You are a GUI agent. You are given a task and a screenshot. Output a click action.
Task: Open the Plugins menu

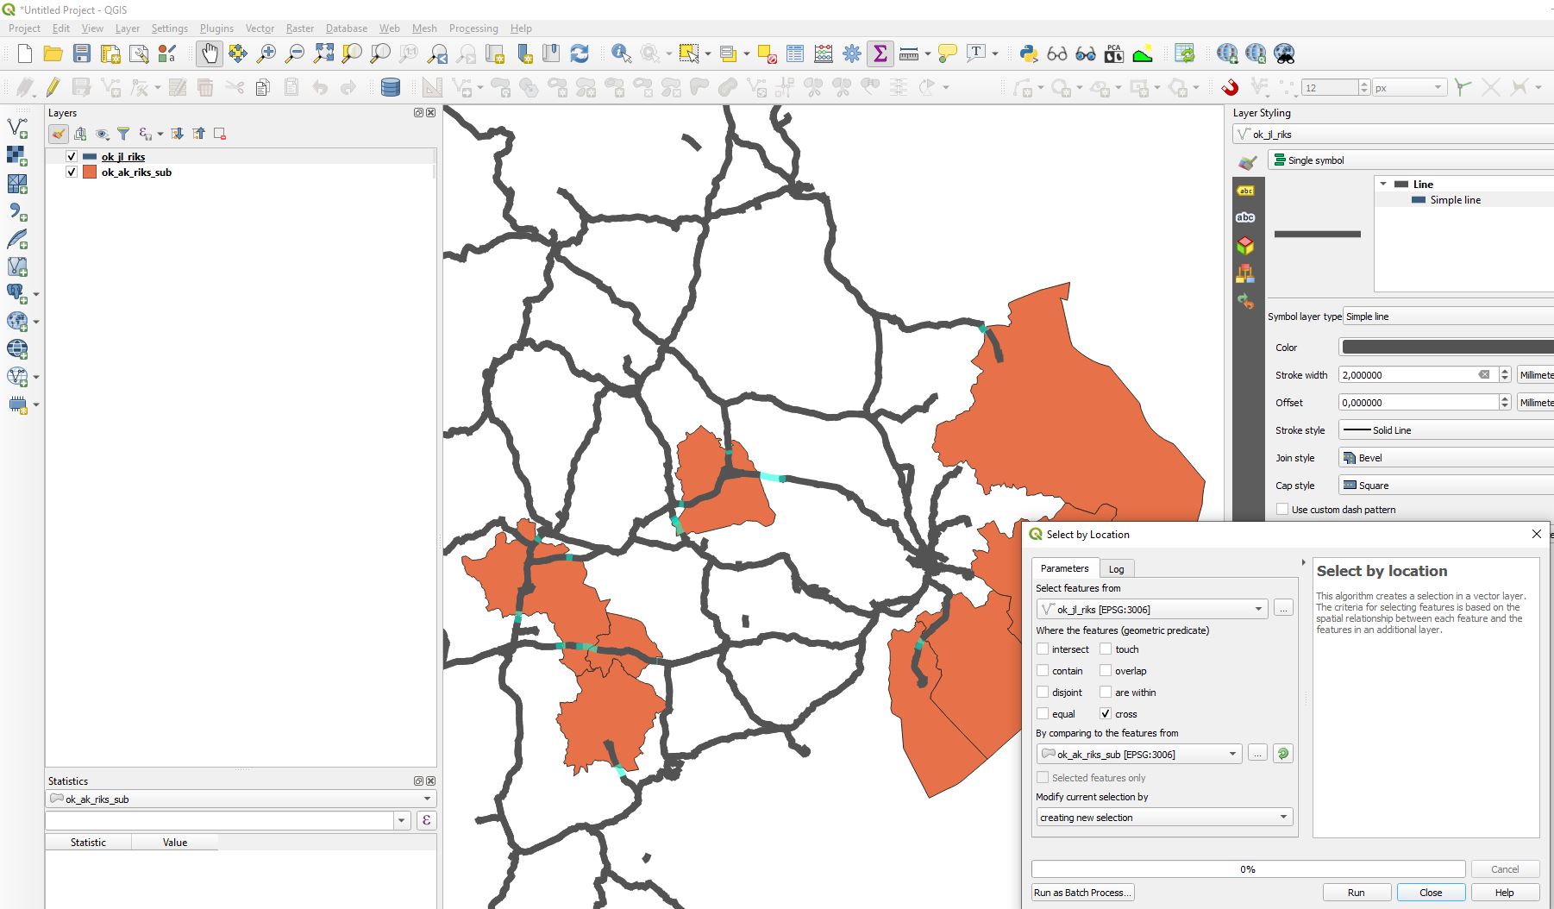coord(216,28)
